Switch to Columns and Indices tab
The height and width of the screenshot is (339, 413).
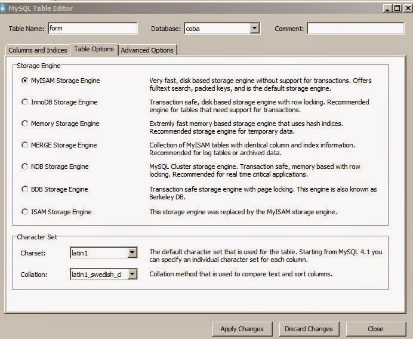[38, 50]
